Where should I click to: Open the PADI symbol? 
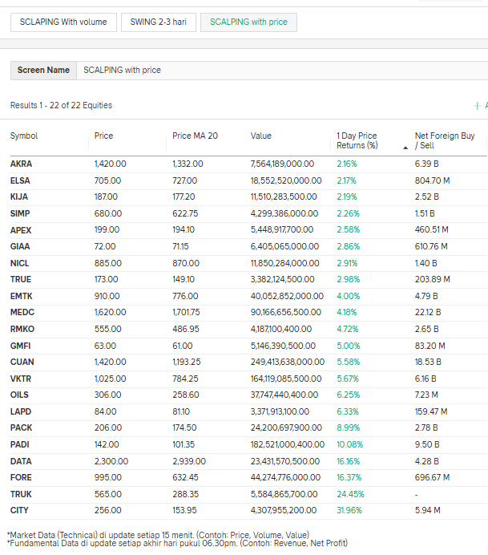[20, 444]
